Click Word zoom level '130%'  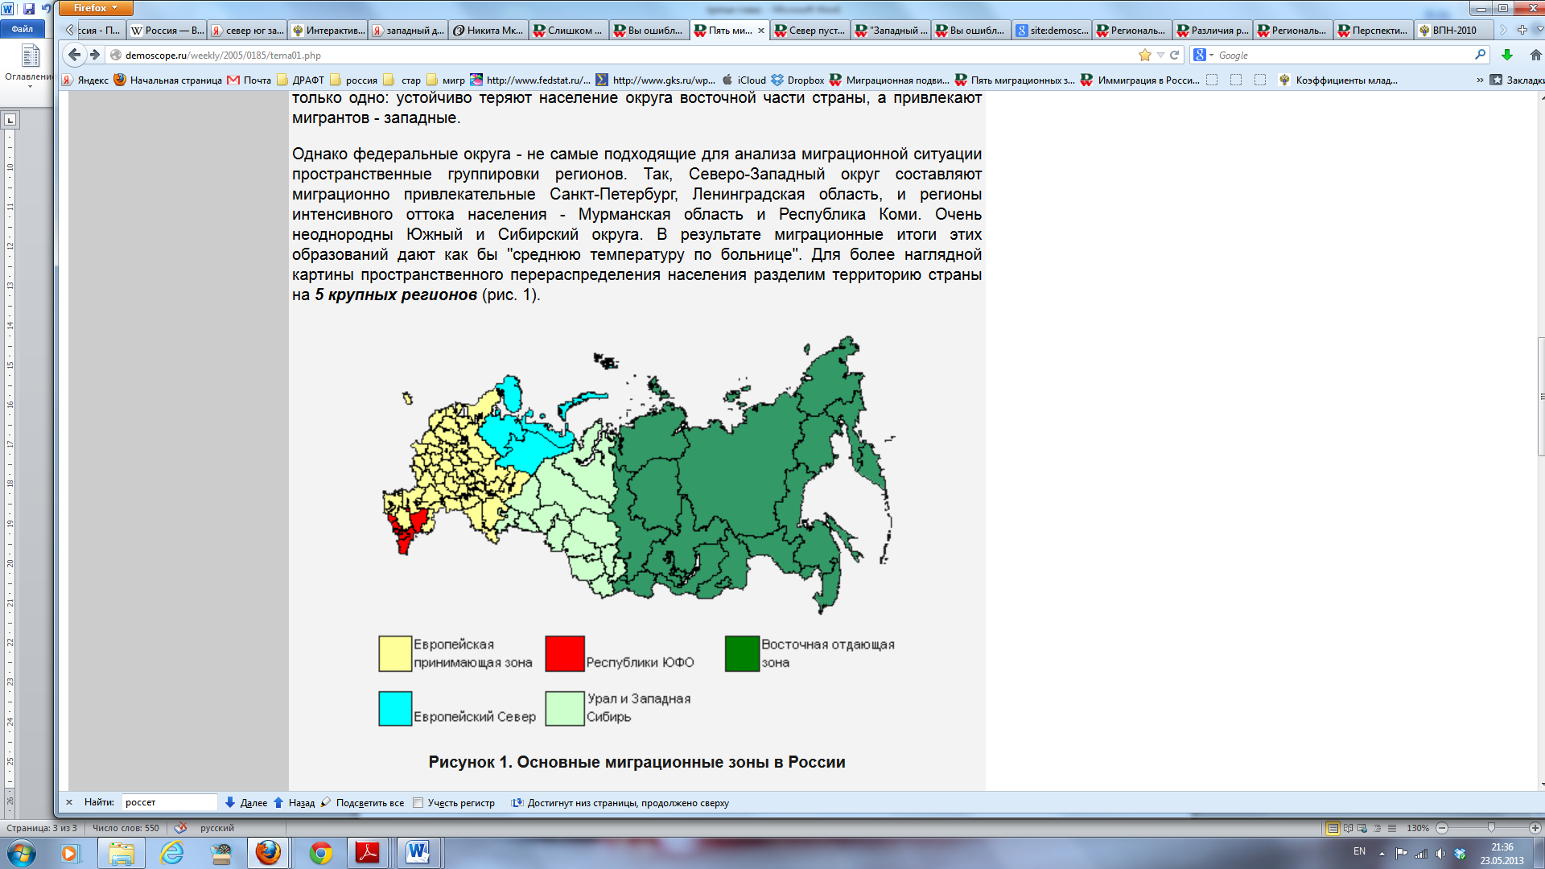(1418, 828)
